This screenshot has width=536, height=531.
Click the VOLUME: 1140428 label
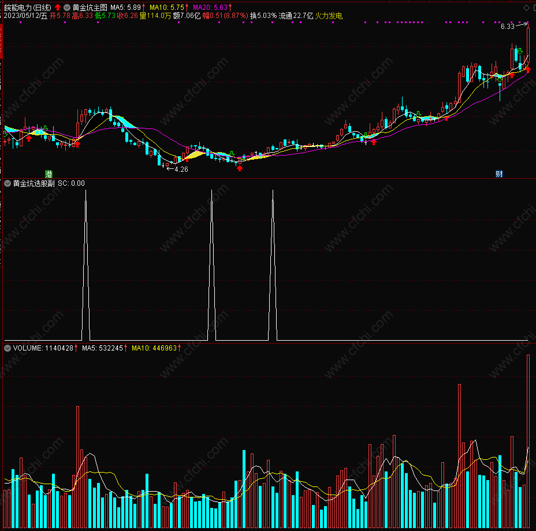click(x=43, y=348)
